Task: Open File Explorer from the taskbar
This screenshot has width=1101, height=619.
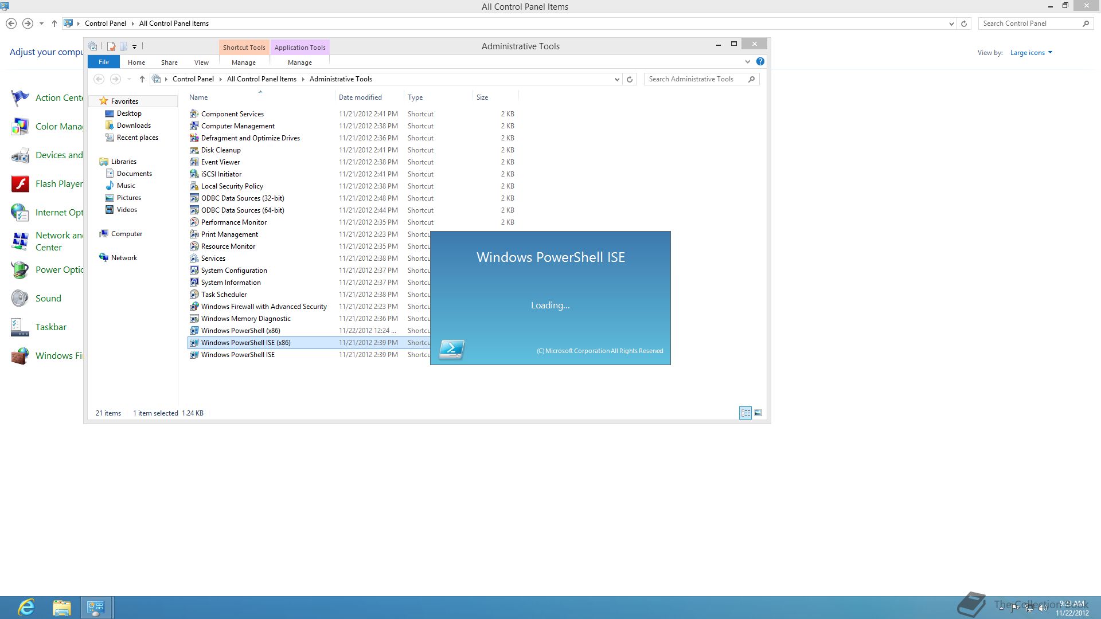Action: click(x=61, y=608)
